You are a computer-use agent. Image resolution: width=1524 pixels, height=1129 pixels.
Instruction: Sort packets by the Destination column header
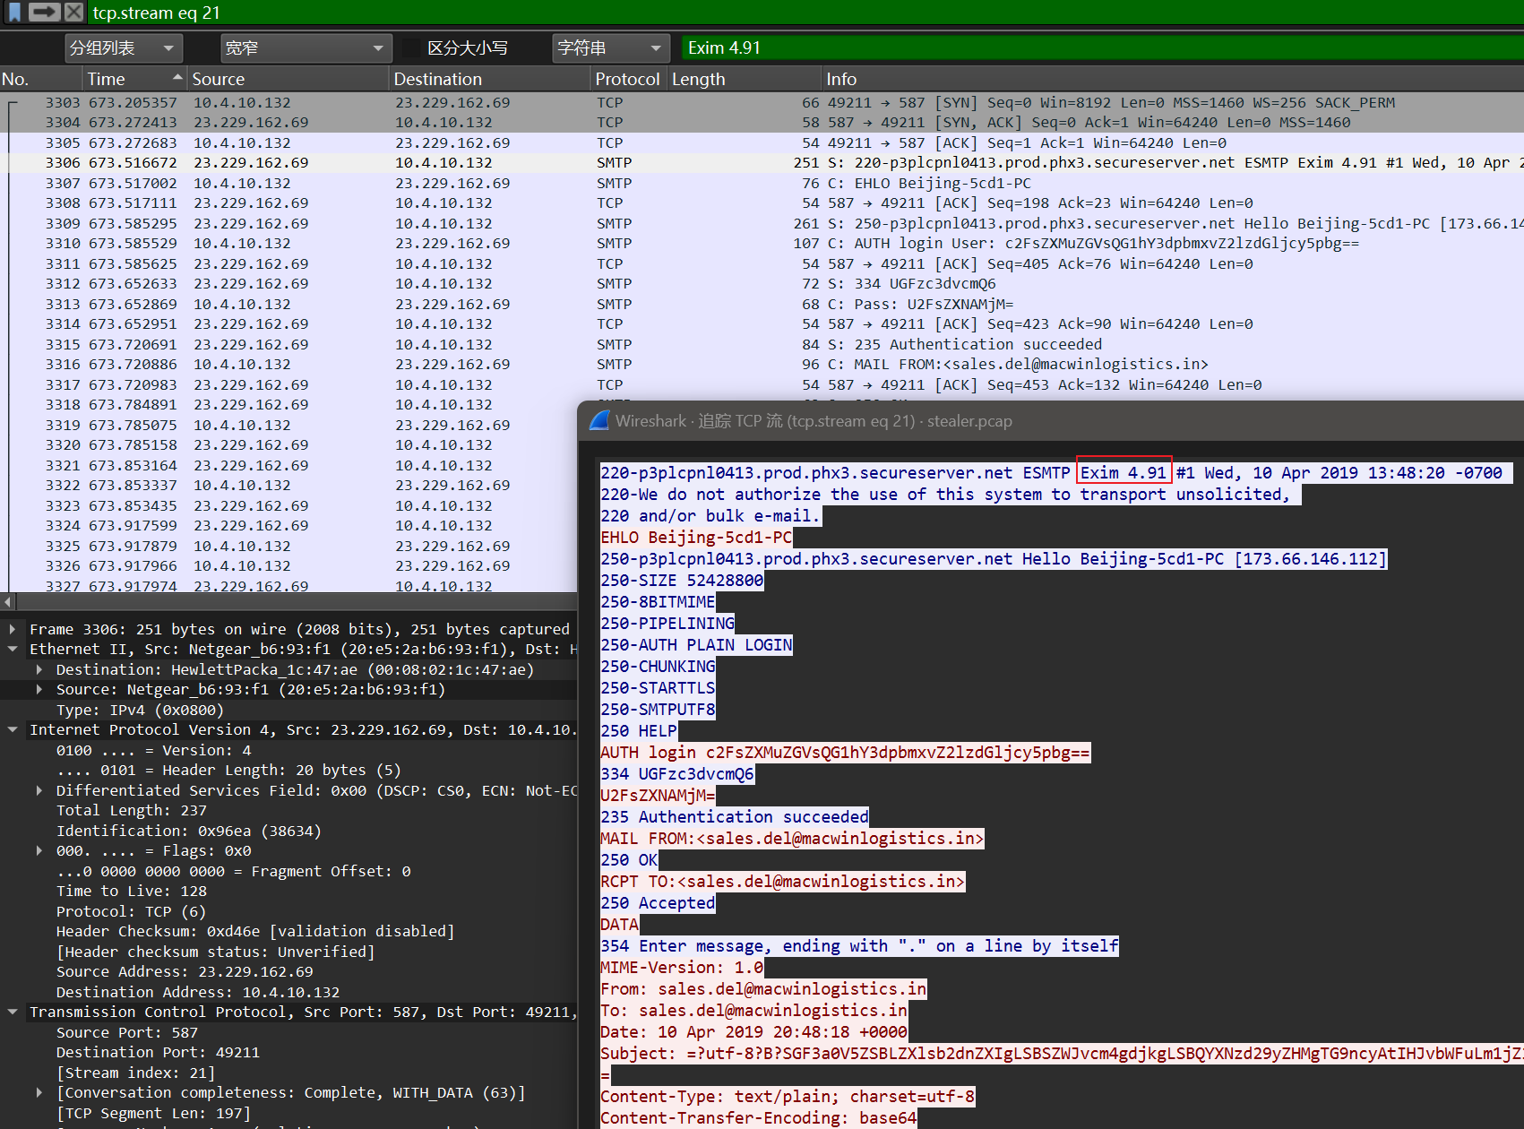point(490,79)
